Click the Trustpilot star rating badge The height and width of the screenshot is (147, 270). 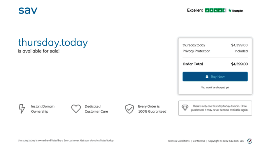pyautogui.click(x=215, y=10)
